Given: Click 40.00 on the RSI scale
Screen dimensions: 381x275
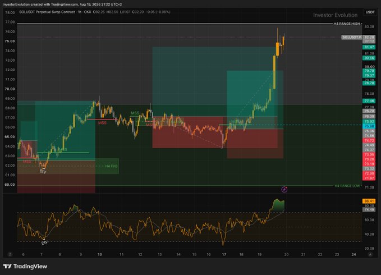Looking at the screenshot, I should [369, 234].
